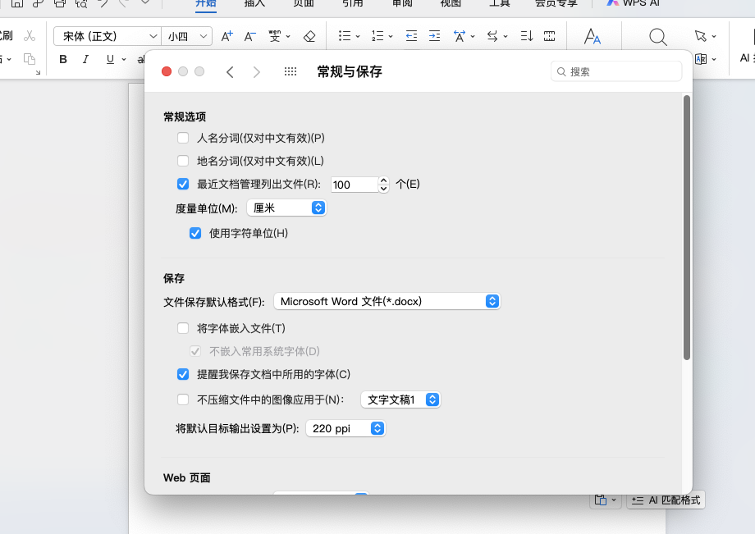Open the Styles (large A) icon
755x534 pixels.
pos(593,36)
